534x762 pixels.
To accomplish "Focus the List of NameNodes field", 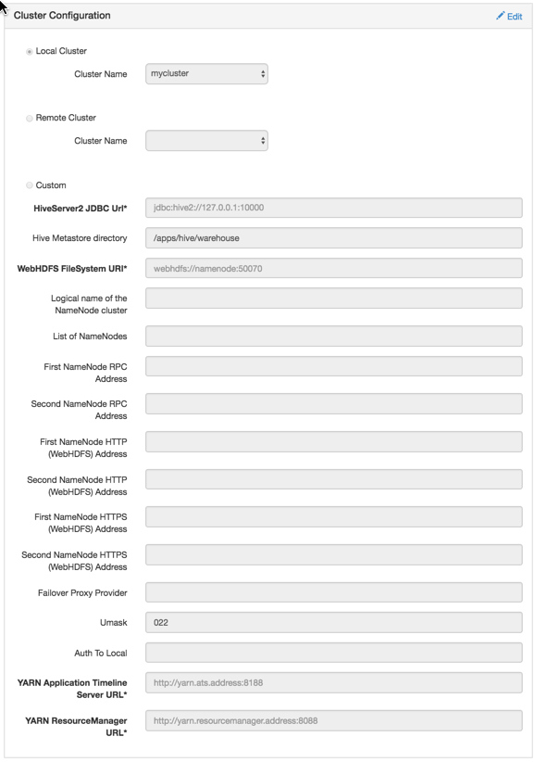I will click(x=334, y=337).
